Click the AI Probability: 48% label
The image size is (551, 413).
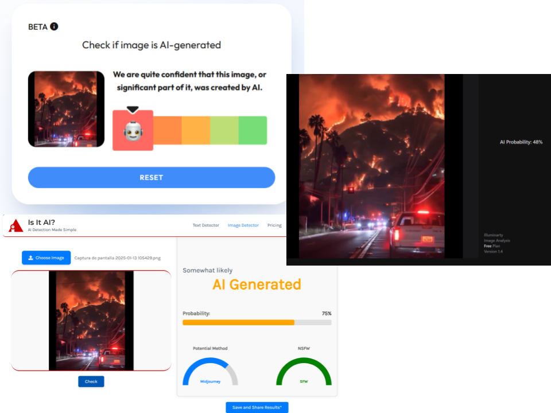point(521,142)
